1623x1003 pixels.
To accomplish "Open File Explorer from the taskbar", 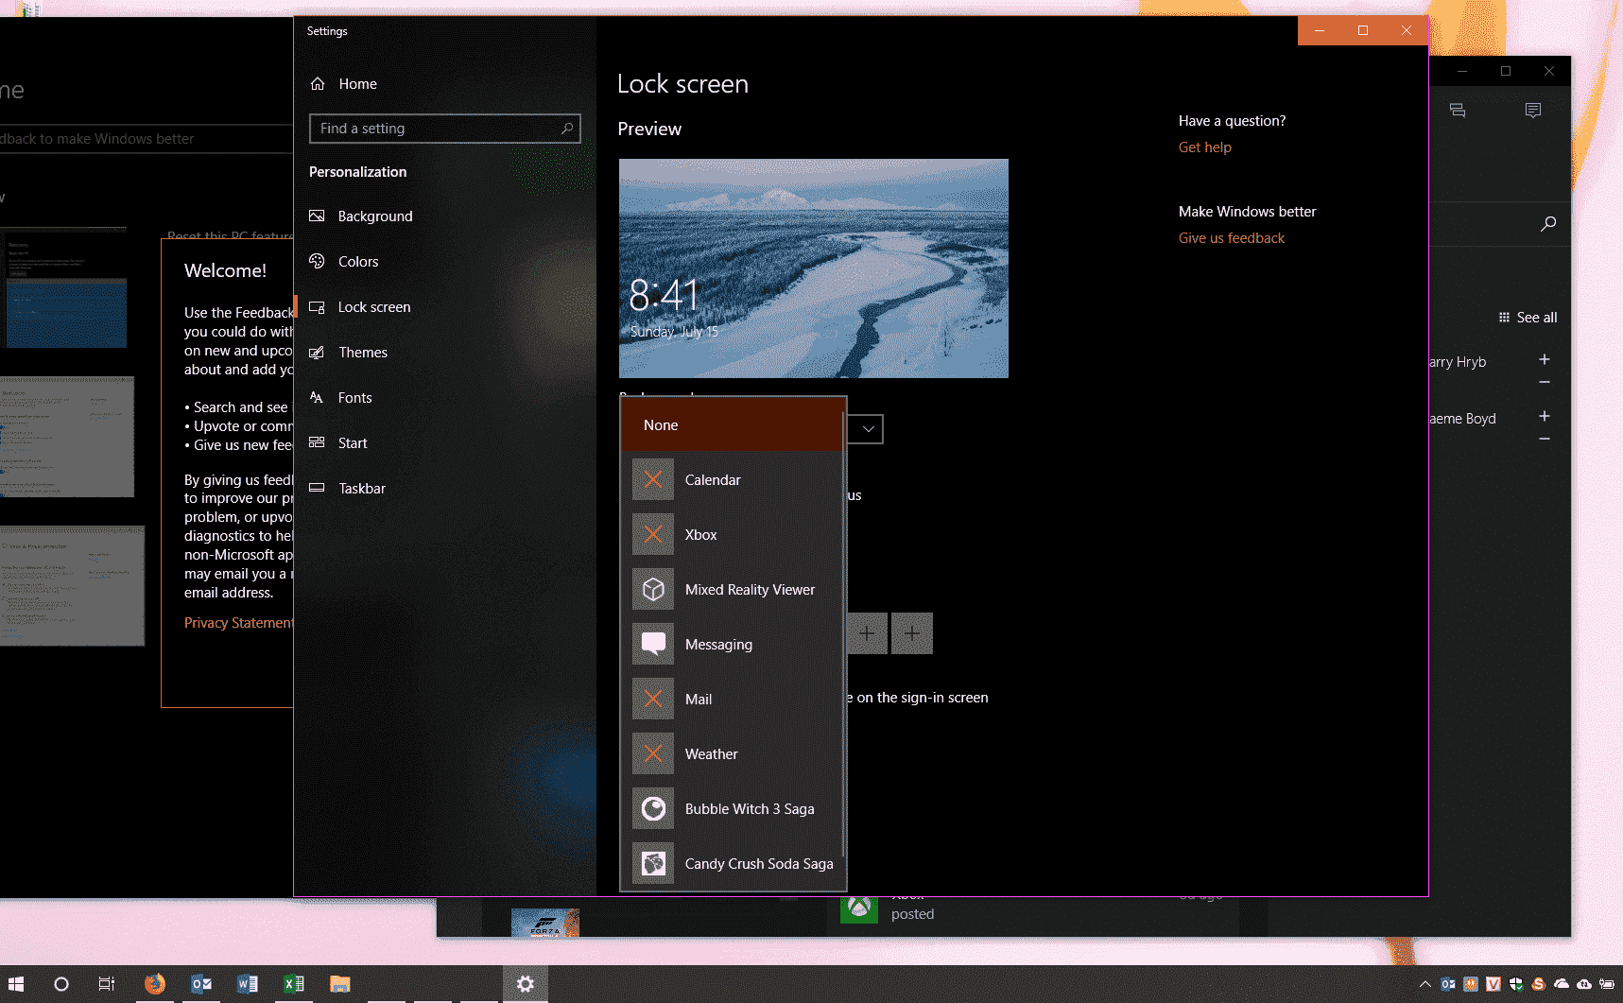I will pyautogui.click(x=340, y=984).
